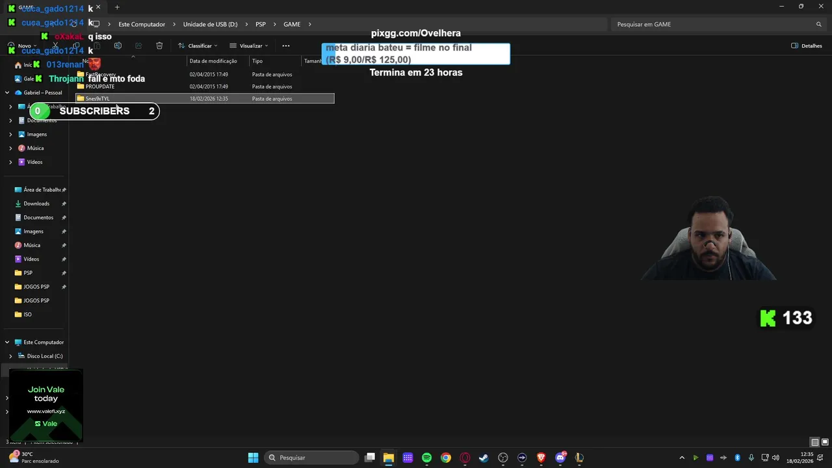Screen dimensions: 832x468
Task: Open OBS Studio from the taskbar
Action: tap(503, 458)
